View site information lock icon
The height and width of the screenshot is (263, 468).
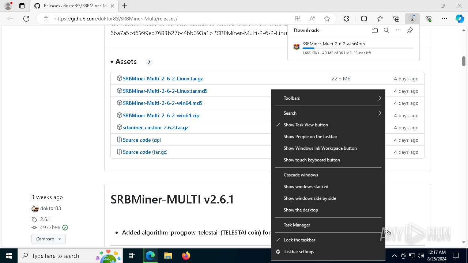tap(46, 19)
